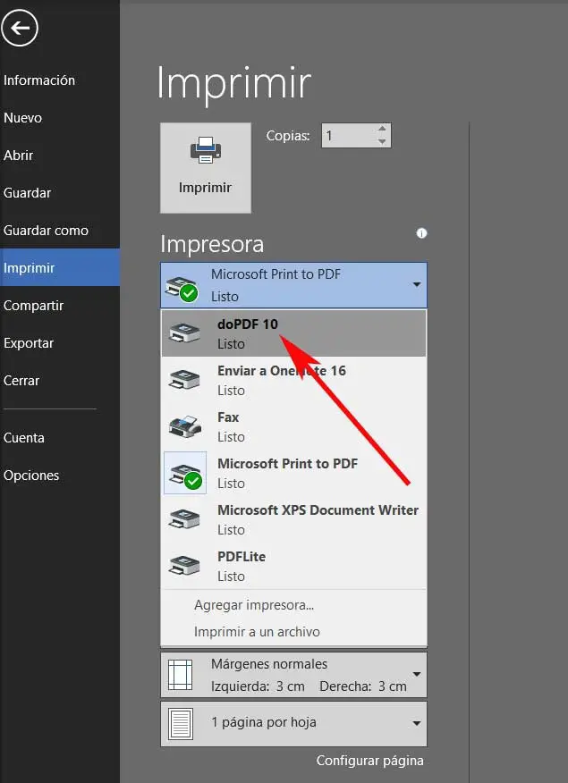Choose the Enviar a OneNote 16 printer name
The image size is (568, 783).
click(x=282, y=371)
